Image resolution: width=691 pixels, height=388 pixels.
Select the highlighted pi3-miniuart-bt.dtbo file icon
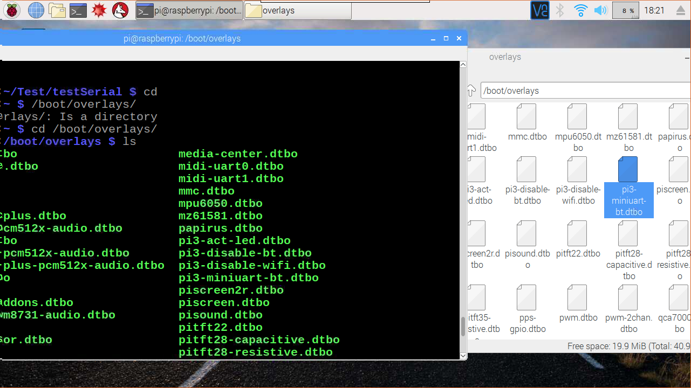pos(628,169)
